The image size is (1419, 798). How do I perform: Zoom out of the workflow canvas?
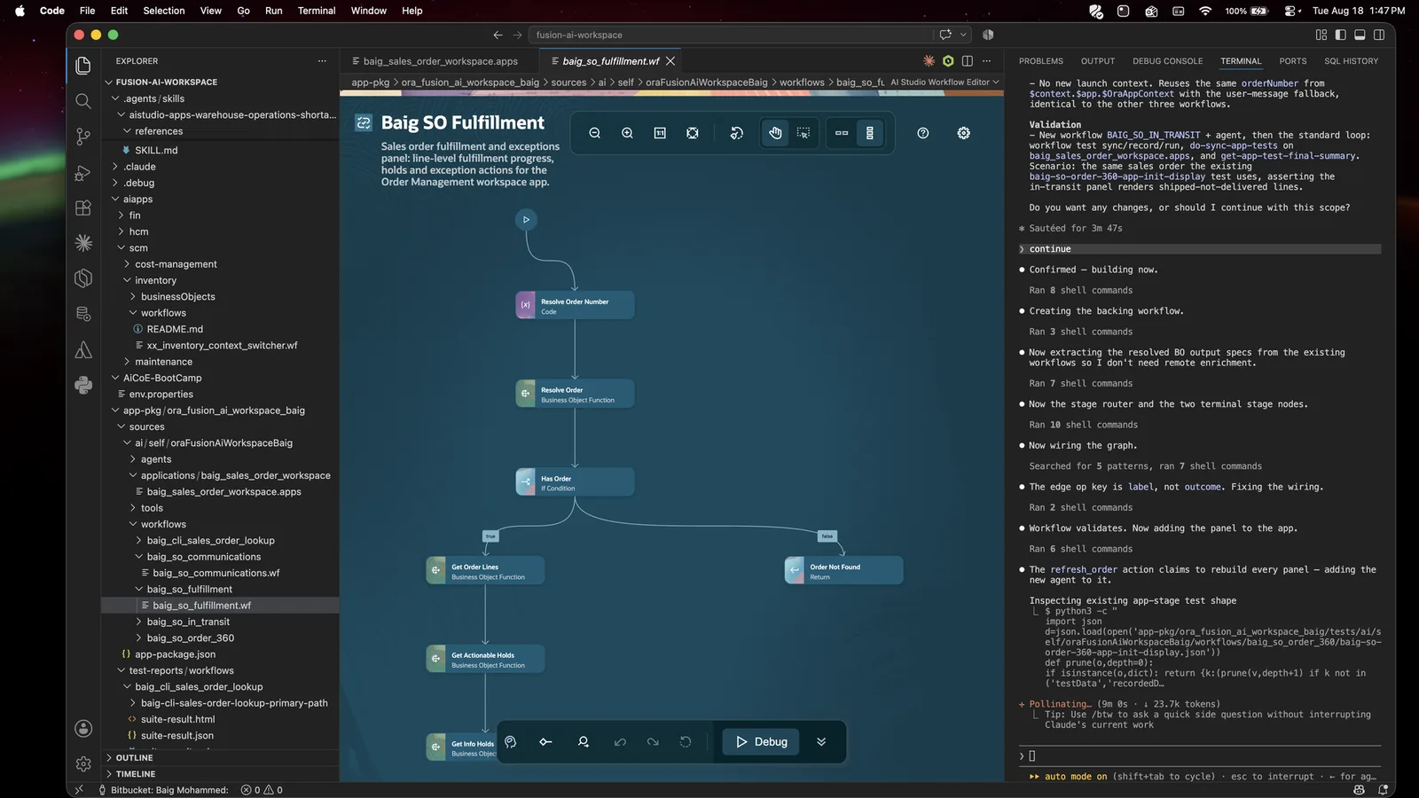pos(595,133)
